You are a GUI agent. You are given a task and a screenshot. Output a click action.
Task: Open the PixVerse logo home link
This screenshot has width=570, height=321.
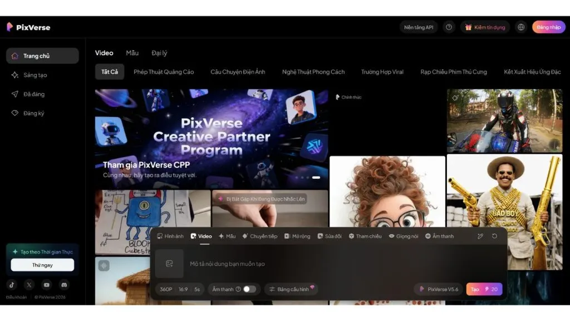[28, 27]
